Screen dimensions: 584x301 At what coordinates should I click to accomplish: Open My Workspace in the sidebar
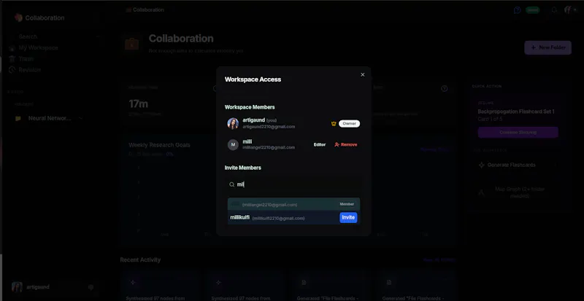pos(39,47)
